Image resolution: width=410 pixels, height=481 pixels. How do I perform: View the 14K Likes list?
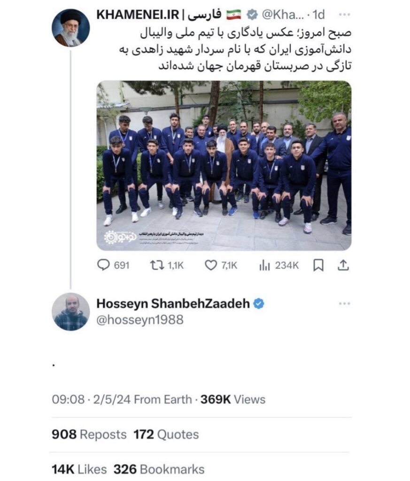(x=79, y=469)
